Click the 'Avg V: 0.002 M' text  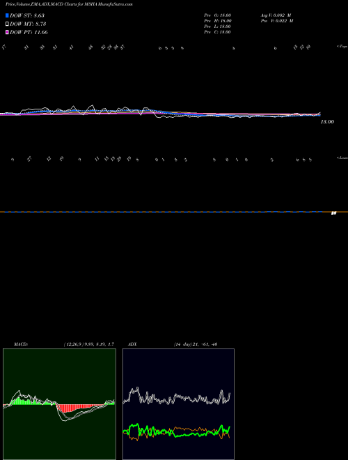point(276,15)
